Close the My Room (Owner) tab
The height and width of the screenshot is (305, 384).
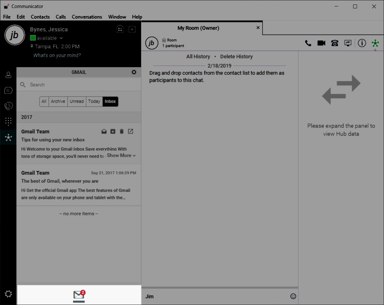(x=258, y=28)
